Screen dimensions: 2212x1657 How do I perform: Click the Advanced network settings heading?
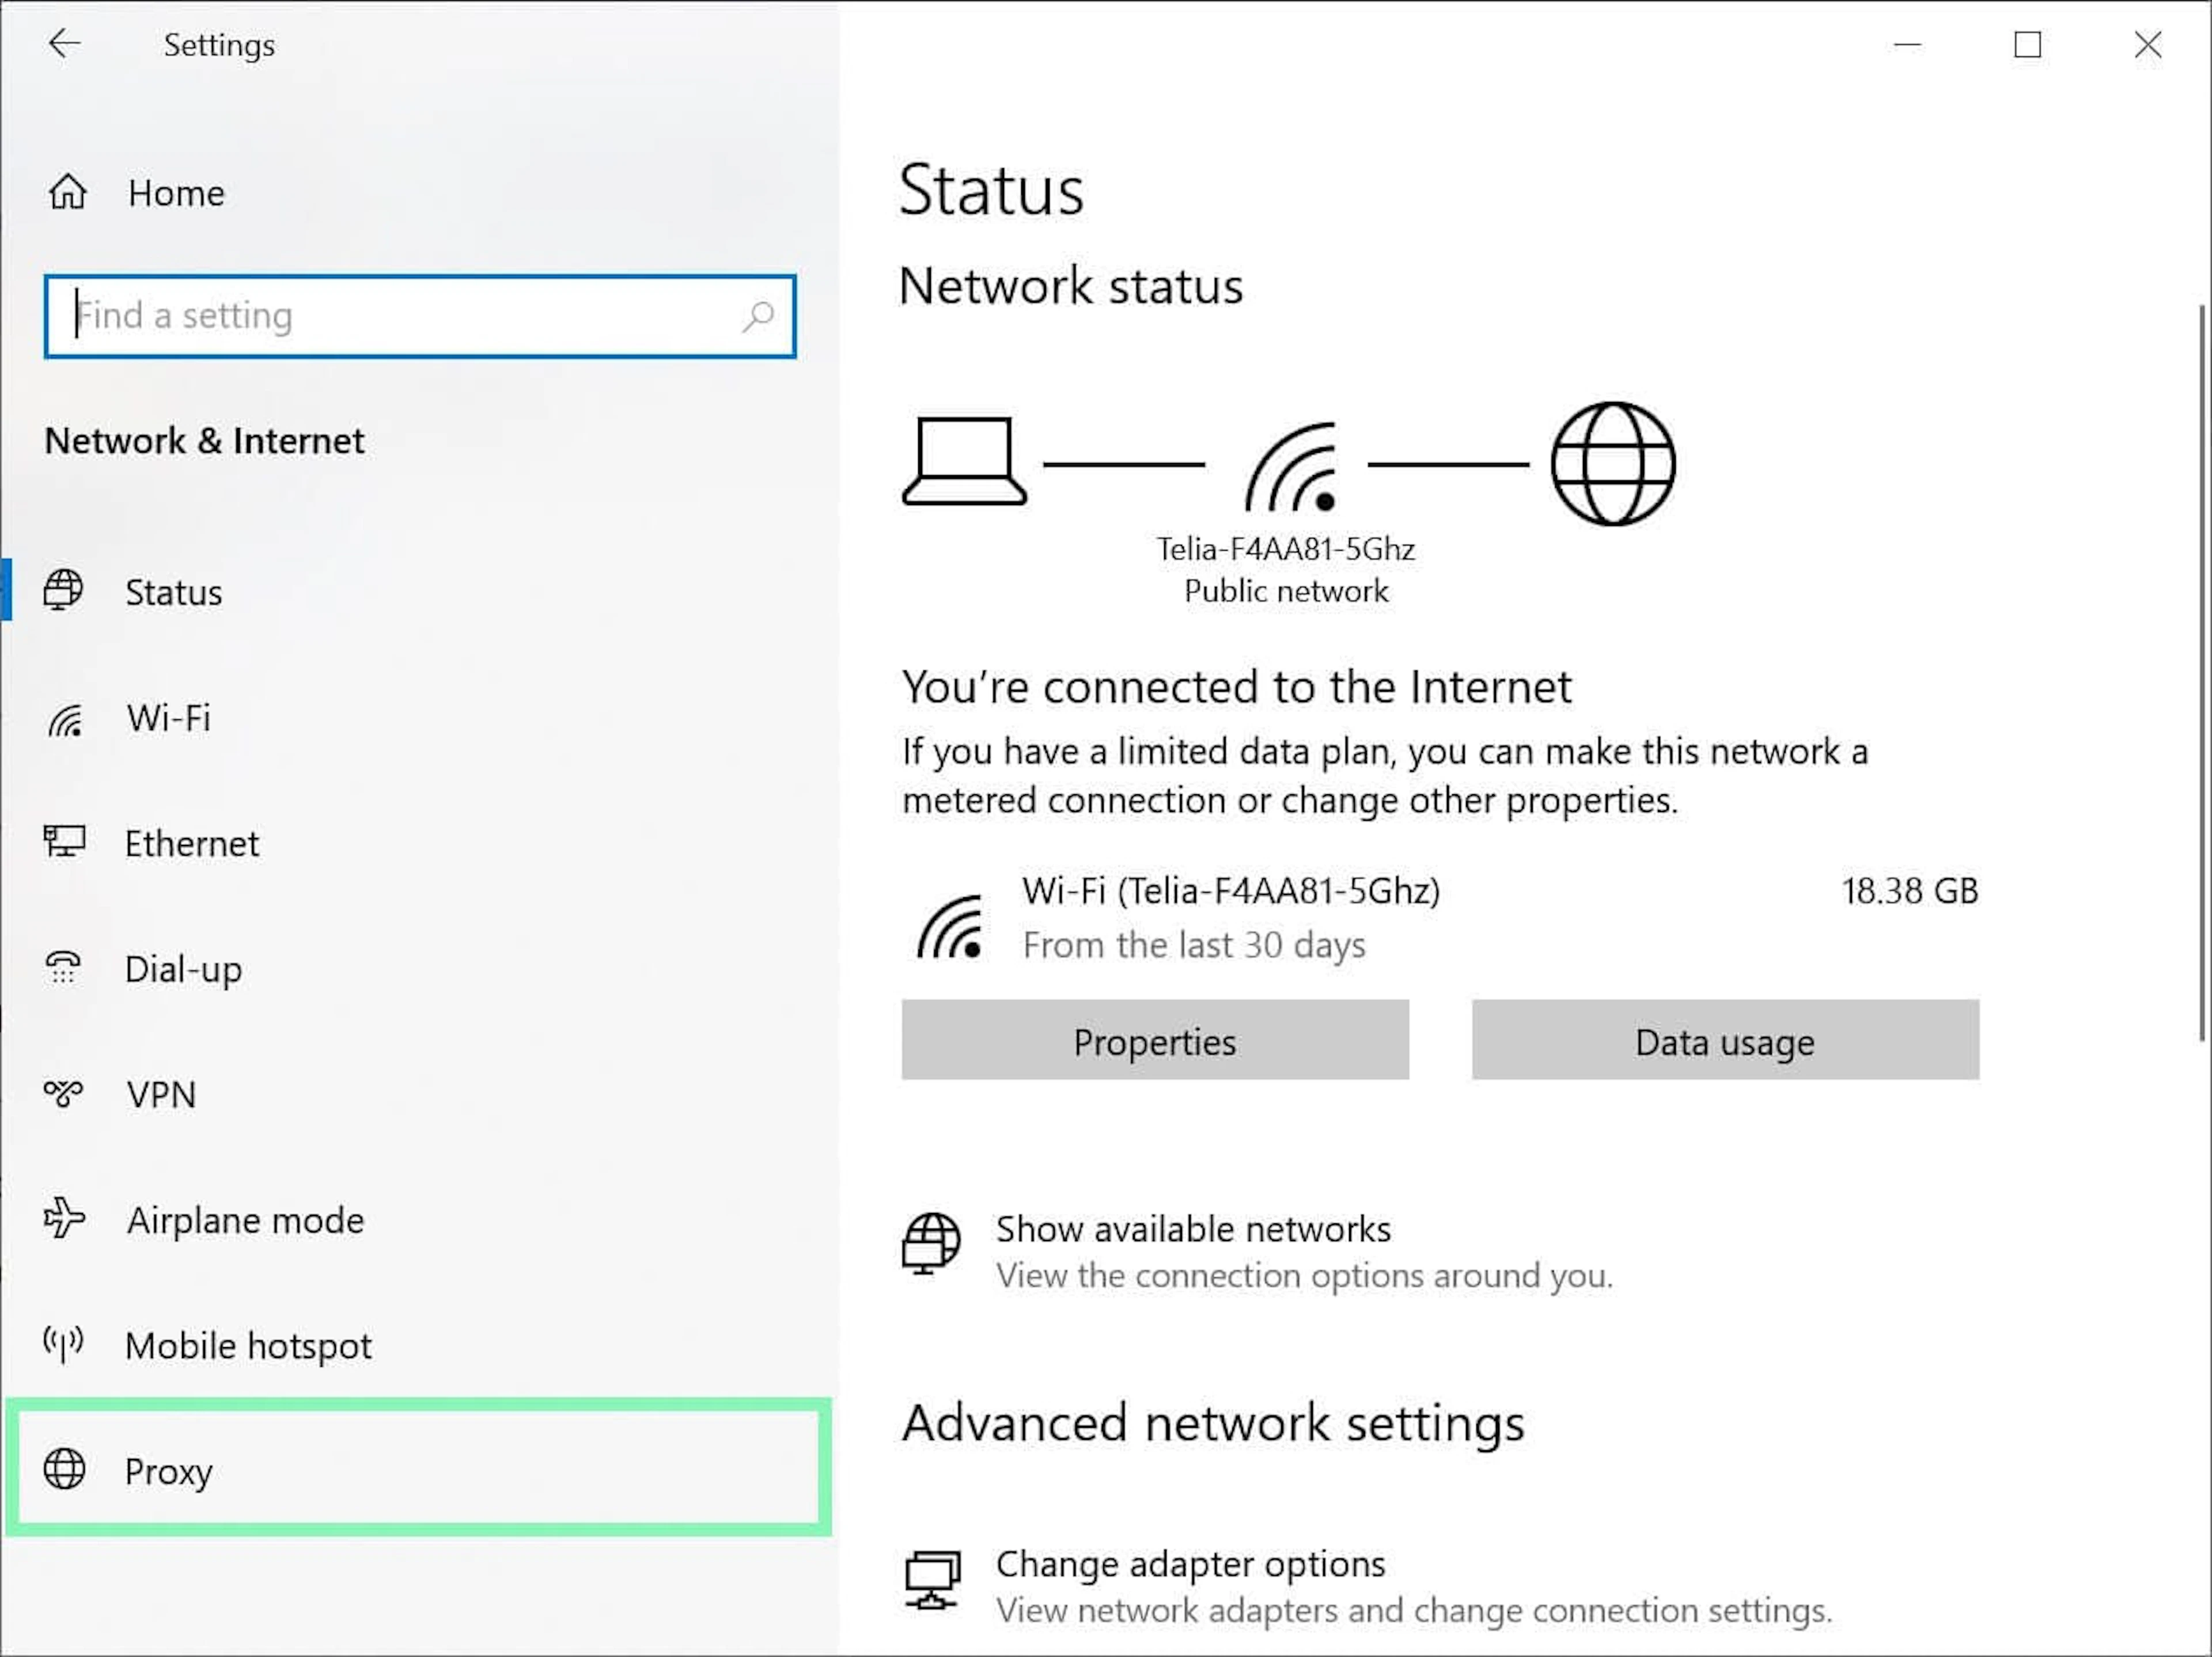click(x=1213, y=1423)
